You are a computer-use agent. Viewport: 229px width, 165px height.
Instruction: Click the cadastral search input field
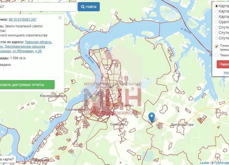[38, 7]
